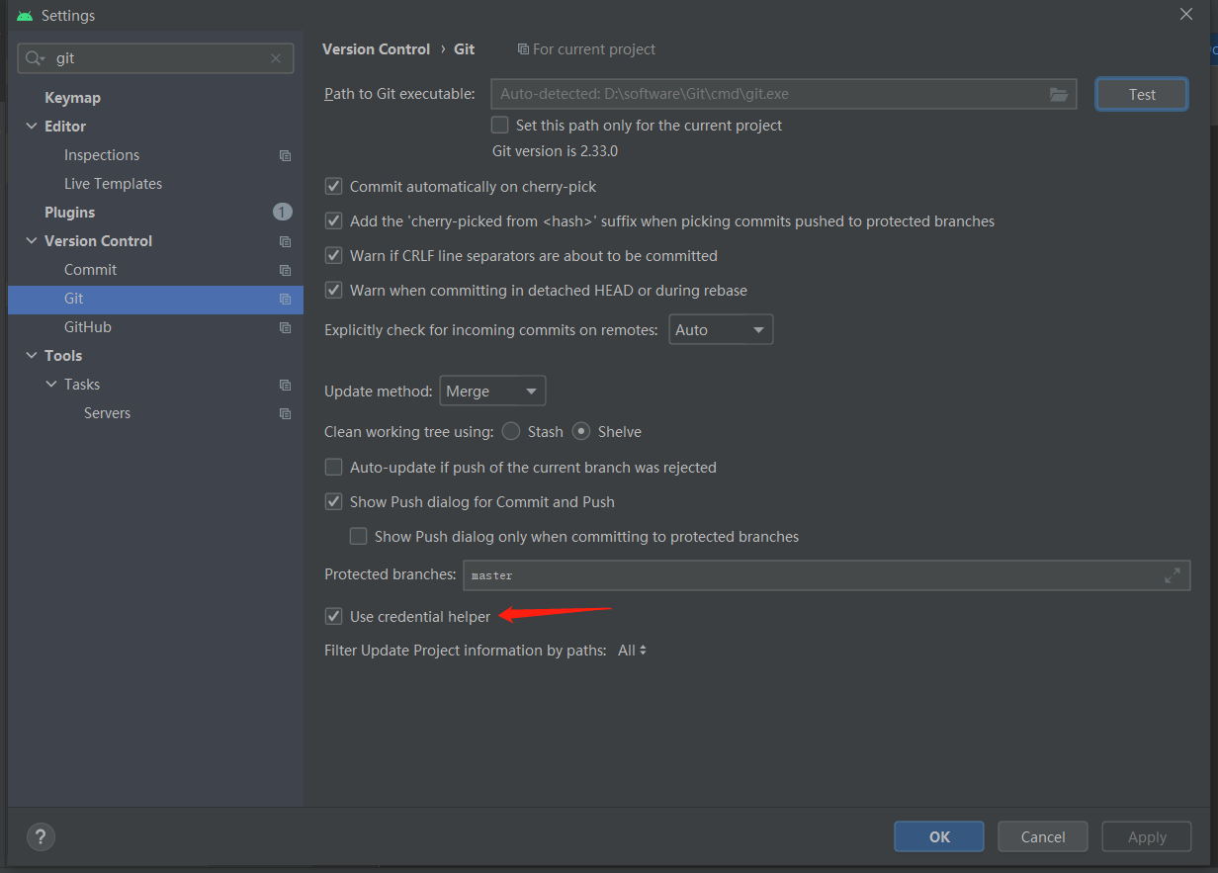Toggle 'Show Push dialog for Commit and Push'
1218x873 pixels.
point(334,501)
